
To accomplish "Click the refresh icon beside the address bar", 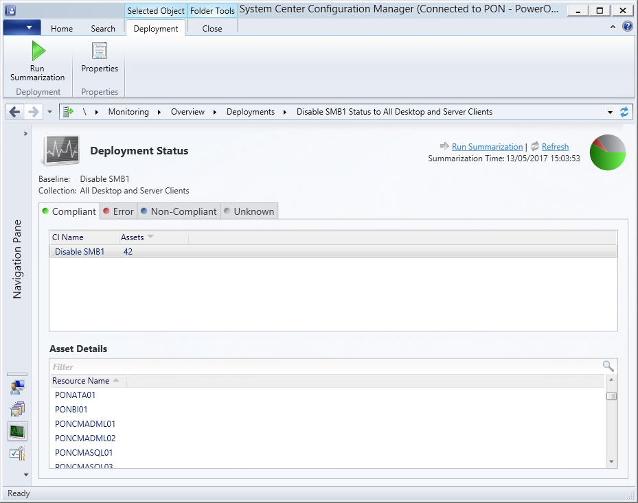I will [x=624, y=111].
